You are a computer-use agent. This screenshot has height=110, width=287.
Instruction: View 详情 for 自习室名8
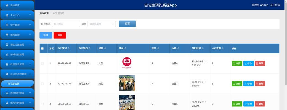[x=237, y=64]
